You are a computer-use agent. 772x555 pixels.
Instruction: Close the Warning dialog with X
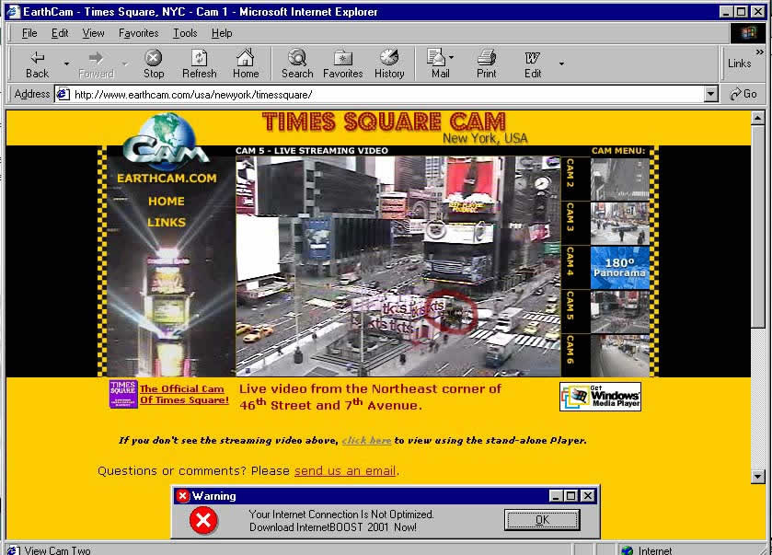click(588, 496)
